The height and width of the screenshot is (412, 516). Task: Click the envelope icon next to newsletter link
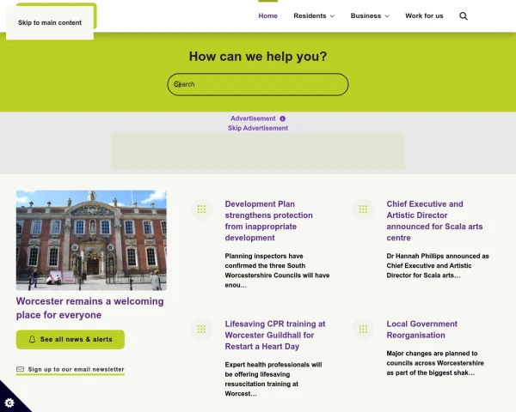(x=20, y=369)
